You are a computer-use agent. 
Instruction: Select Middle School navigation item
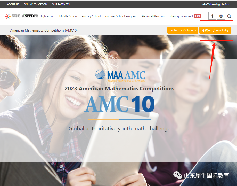pyautogui.click(x=68, y=16)
